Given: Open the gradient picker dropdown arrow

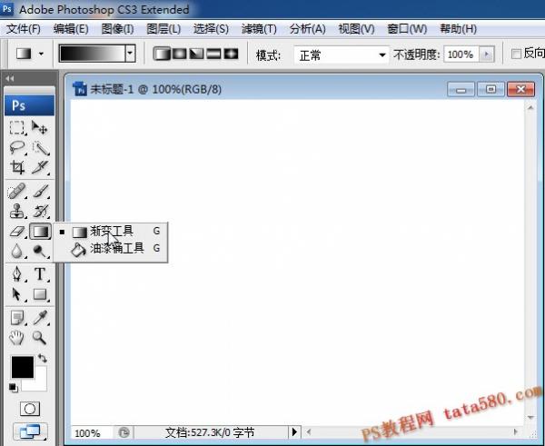Looking at the screenshot, I should tap(130, 54).
